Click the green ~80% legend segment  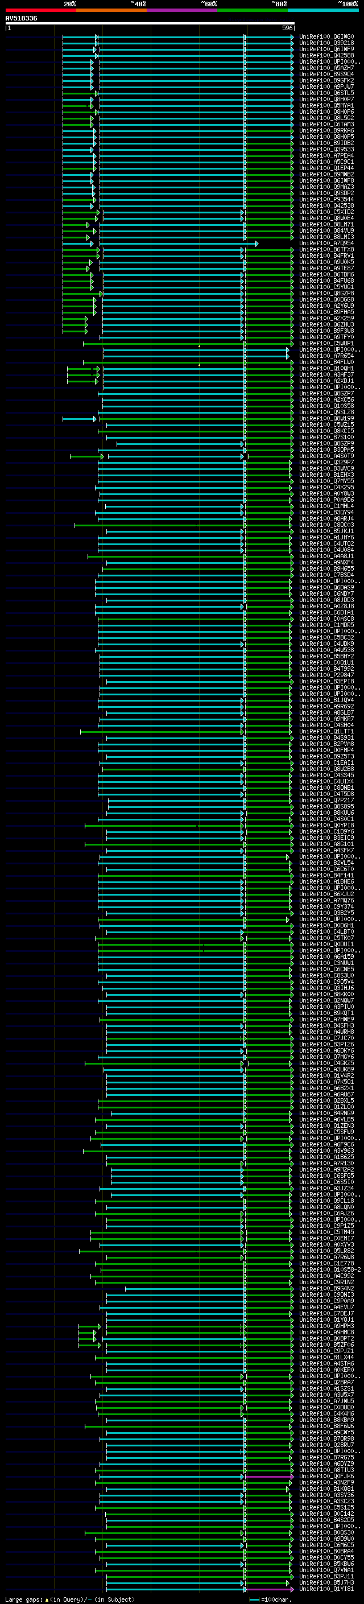252,10
